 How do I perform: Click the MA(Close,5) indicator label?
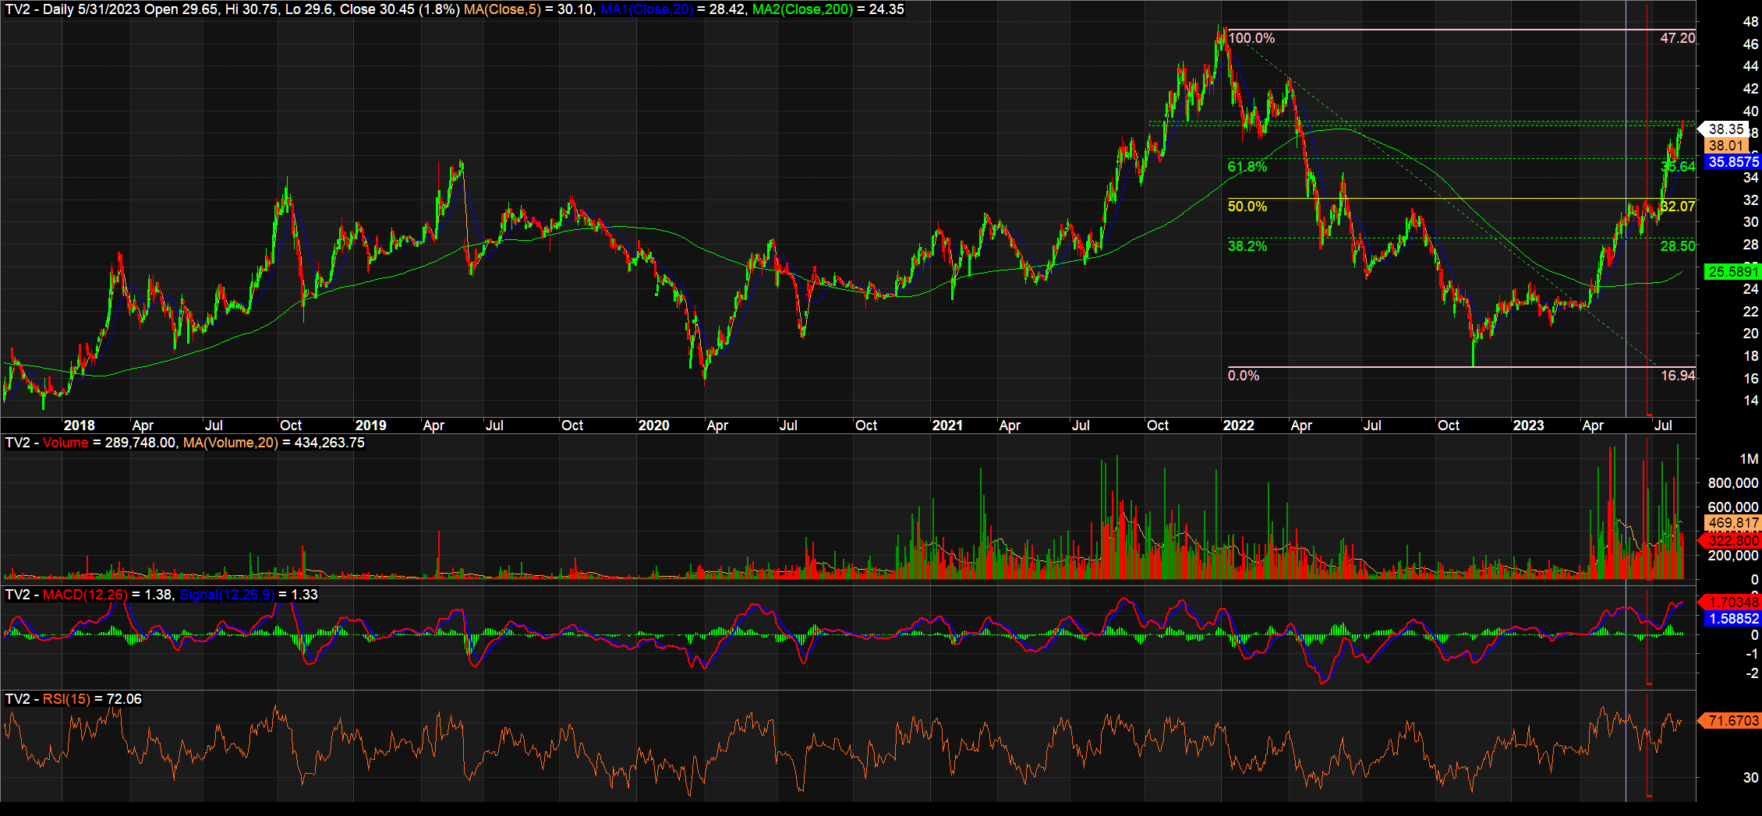point(502,9)
